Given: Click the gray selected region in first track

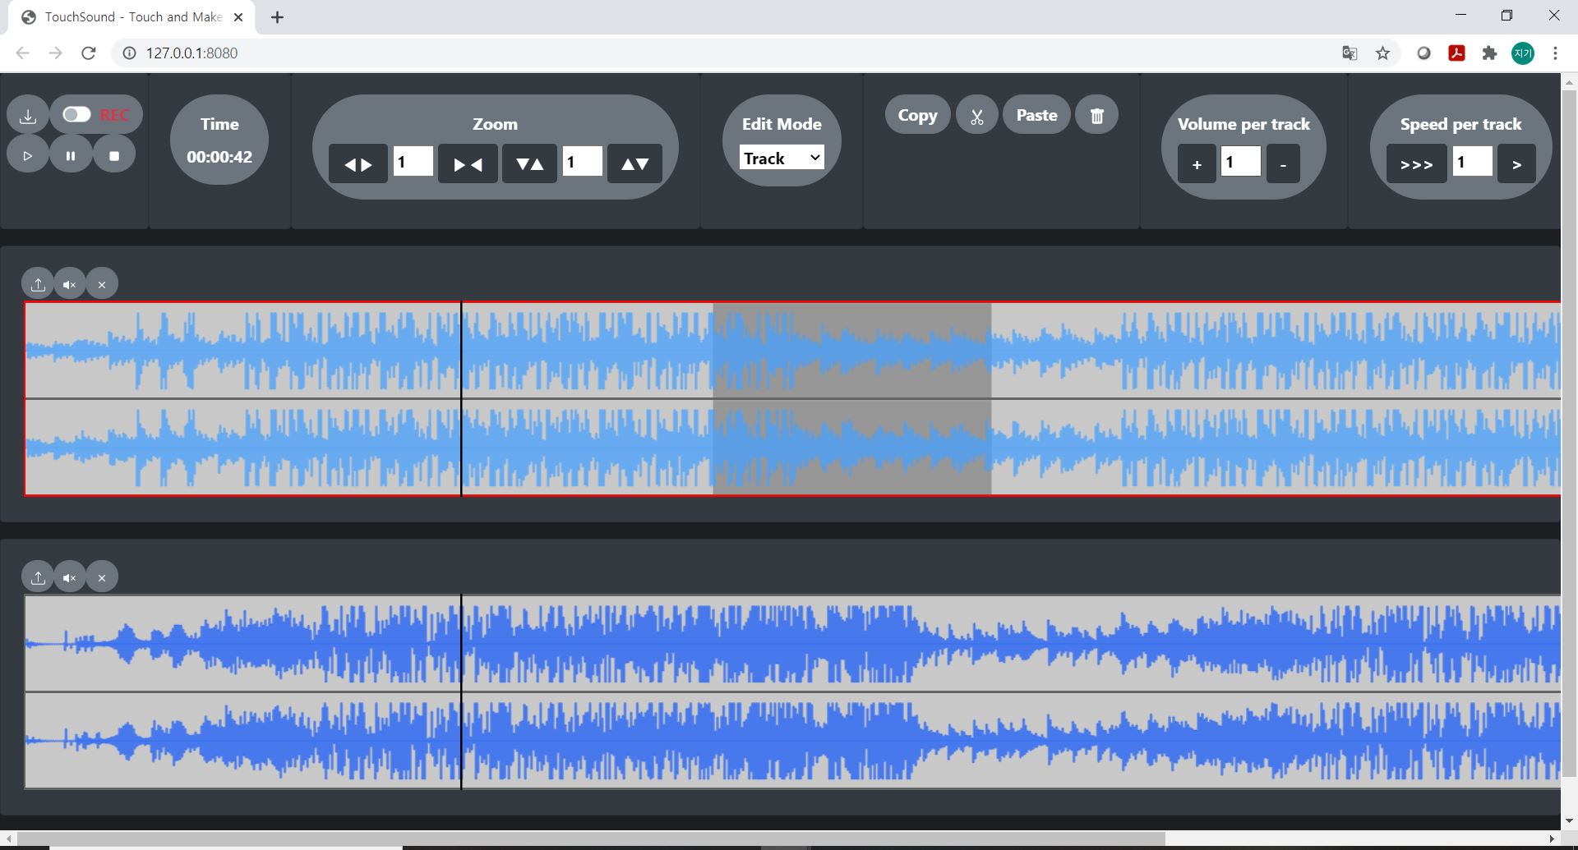Looking at the screenshot, I should (852, 399).
